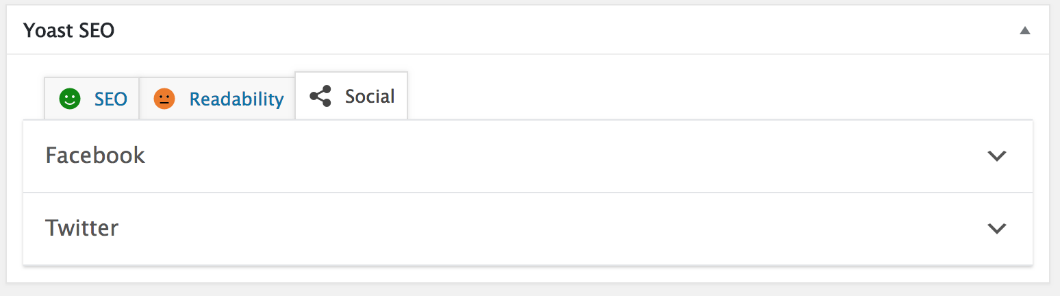Click the green smiley SEO score icon

70,99
